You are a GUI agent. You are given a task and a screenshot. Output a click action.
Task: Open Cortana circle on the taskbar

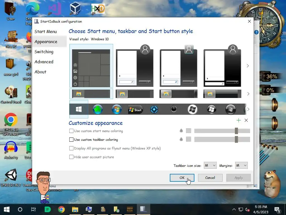pyautogui.click(x=20, y=209)
